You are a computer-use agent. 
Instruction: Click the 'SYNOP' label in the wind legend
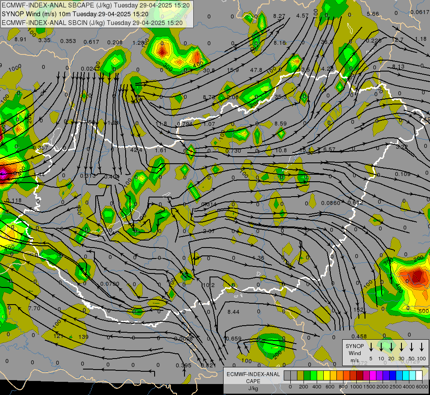pos(354,346)
